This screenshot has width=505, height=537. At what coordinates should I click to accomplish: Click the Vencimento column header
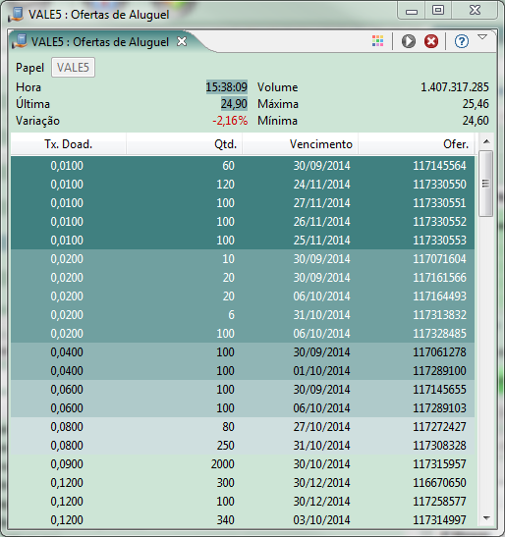click(301, 144)
